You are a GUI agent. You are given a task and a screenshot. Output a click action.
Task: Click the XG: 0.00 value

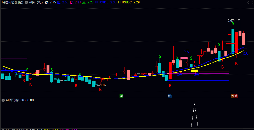tap(27, 100)
